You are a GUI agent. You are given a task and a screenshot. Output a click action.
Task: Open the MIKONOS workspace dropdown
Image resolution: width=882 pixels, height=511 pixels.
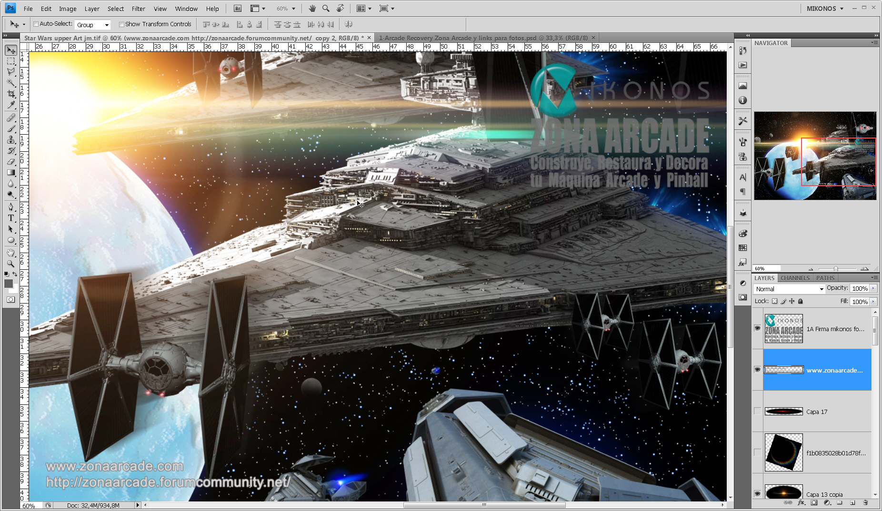pos(825,9)
